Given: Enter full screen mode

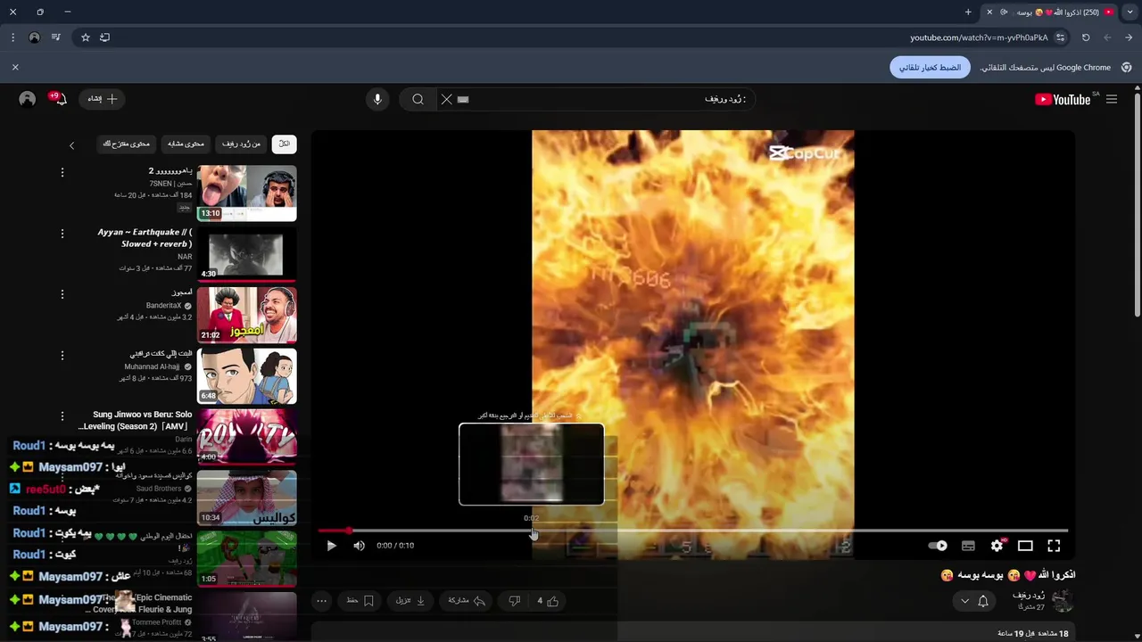Looking at the screenshot, I should point(1054,546).
